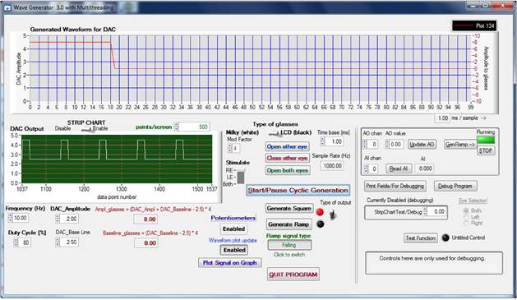This screenshot has height=300, width=517.
Task: Click the Debug Program button
Action: click(455, 186)
